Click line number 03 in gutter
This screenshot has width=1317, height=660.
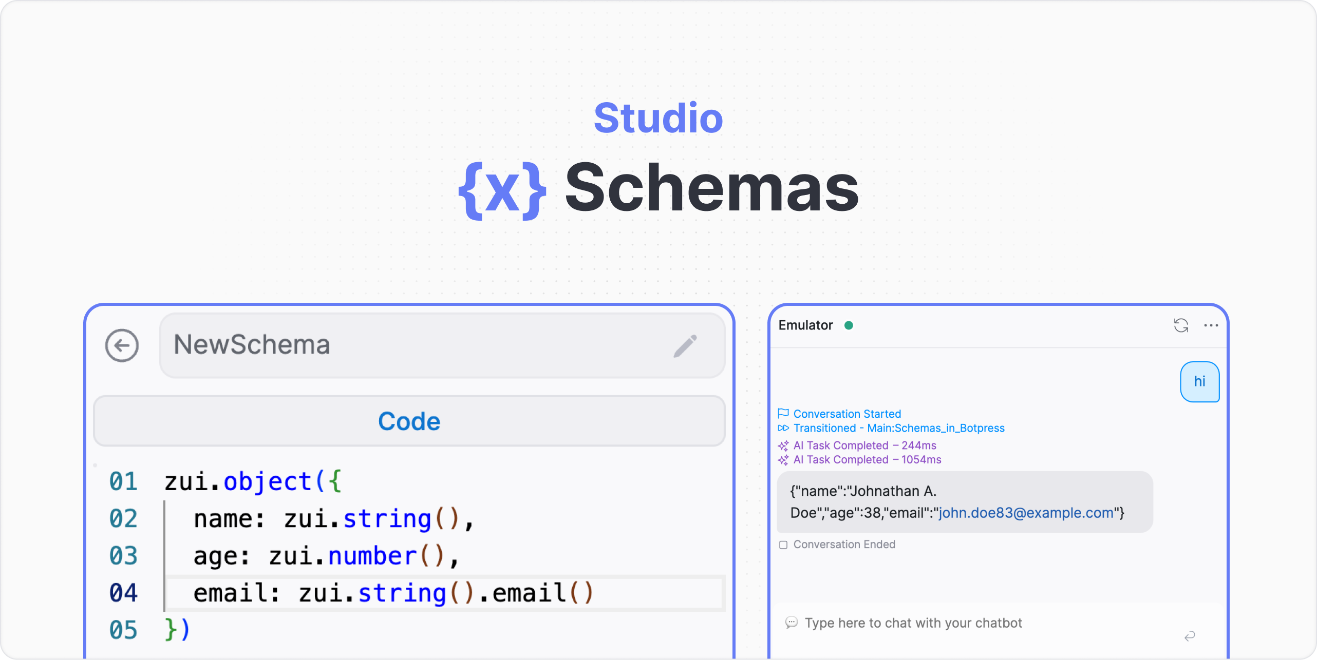coord(123,556)
